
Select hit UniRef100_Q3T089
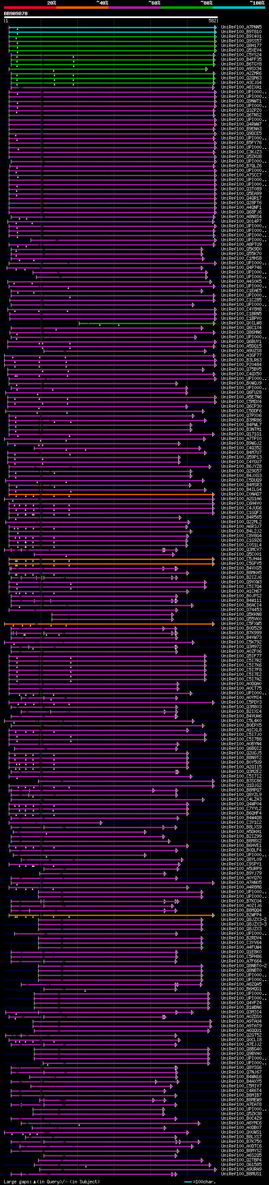click(241, 189)
